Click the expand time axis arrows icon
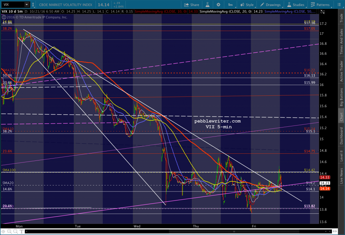The image size is (345, 235). 335,232
